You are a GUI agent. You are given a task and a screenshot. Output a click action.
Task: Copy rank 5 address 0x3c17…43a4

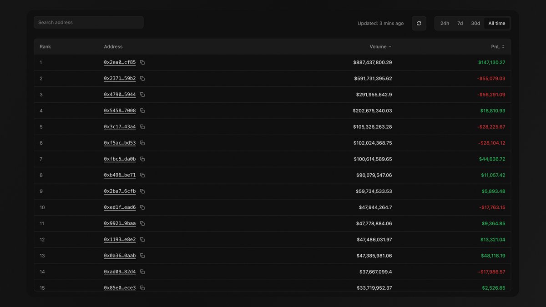(x=142, y=126)
